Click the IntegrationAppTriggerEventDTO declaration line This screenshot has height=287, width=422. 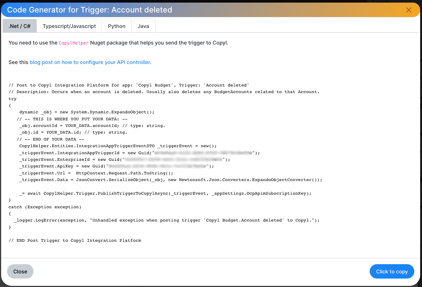(117, 146)
